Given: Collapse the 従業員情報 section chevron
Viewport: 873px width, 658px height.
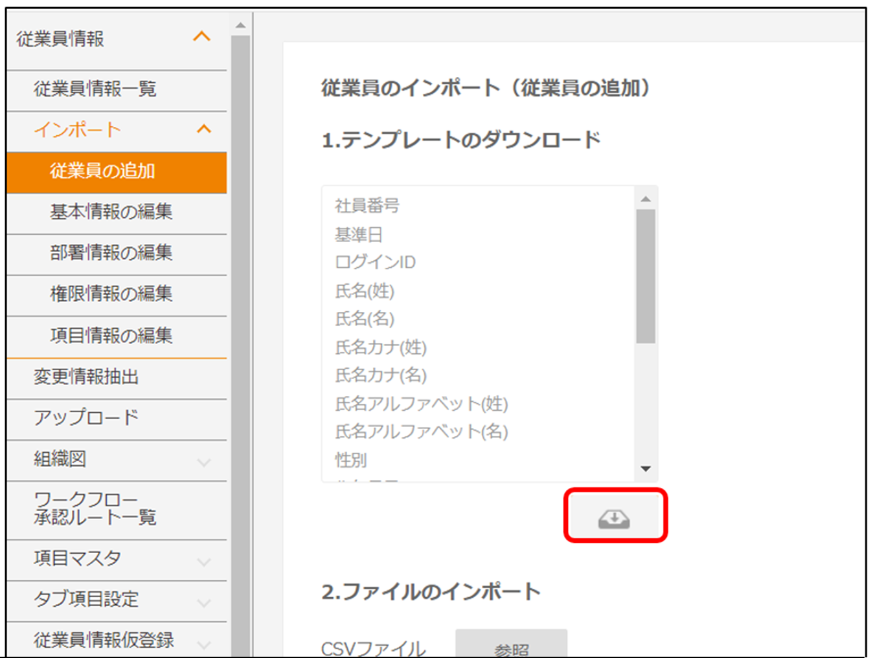Looking at the screenshot, I should [202, 37].
